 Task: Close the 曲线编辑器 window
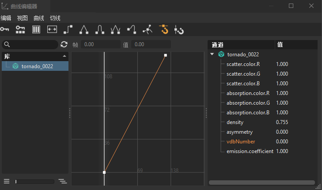pyautogui.click(x=311, y=6)
